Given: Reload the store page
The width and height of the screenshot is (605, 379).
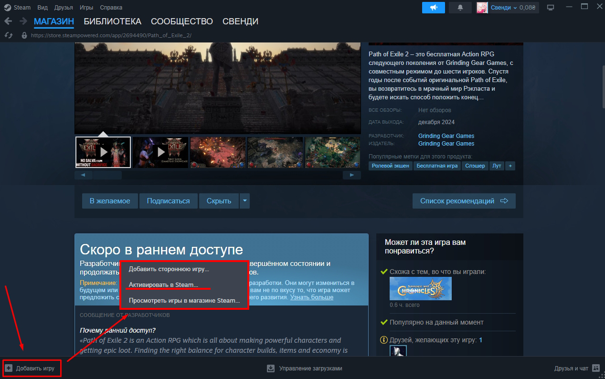Looking at the screenshot, I should tap(8, 35).
